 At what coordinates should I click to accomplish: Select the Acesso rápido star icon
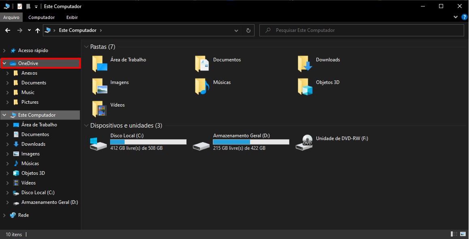click(x=13, y=50)
